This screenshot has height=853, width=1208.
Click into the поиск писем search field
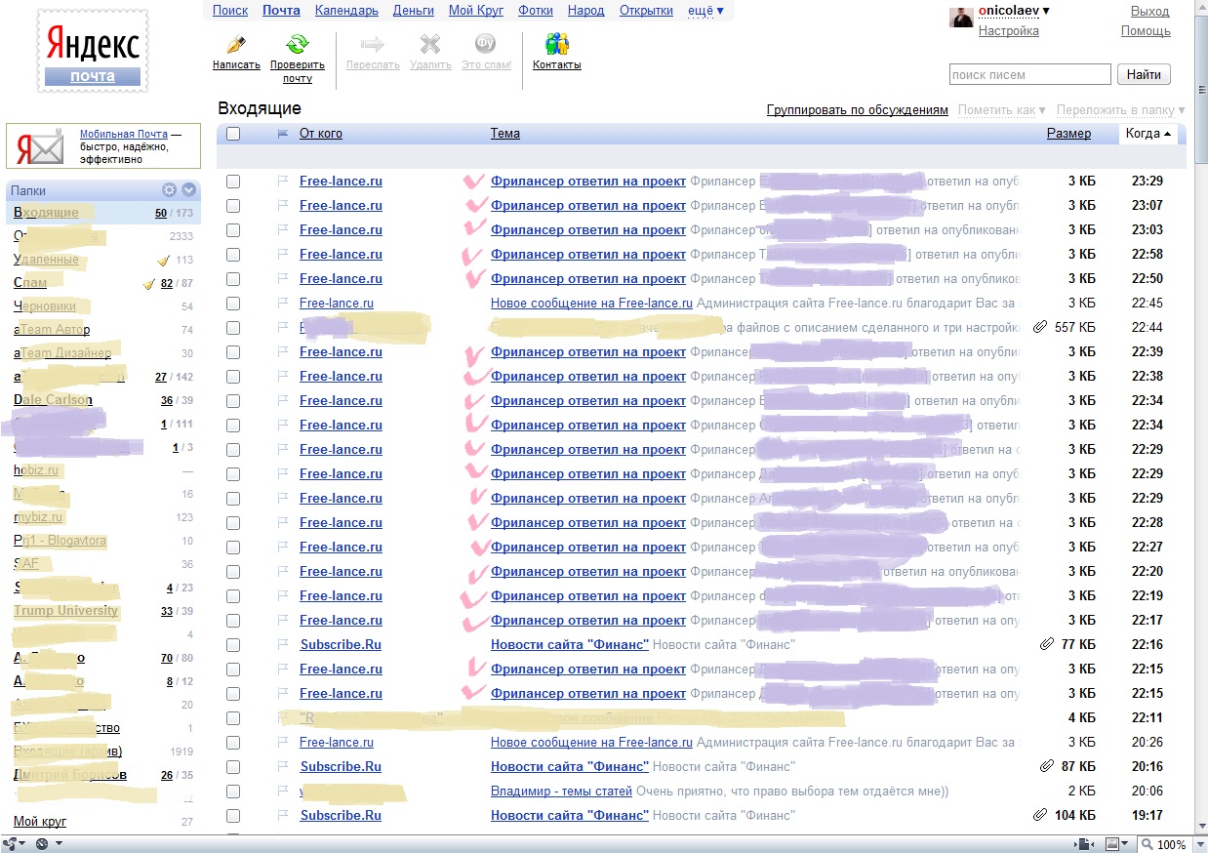click(1029, 74)
